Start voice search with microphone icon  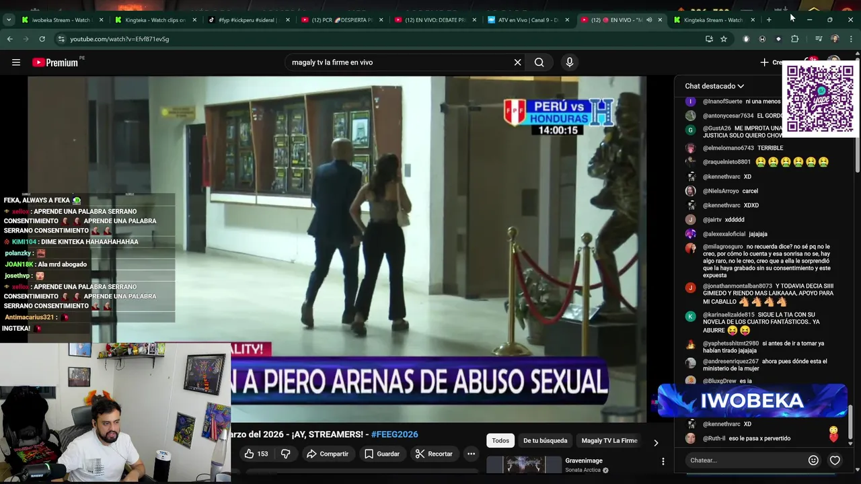[x=570, y=63]
